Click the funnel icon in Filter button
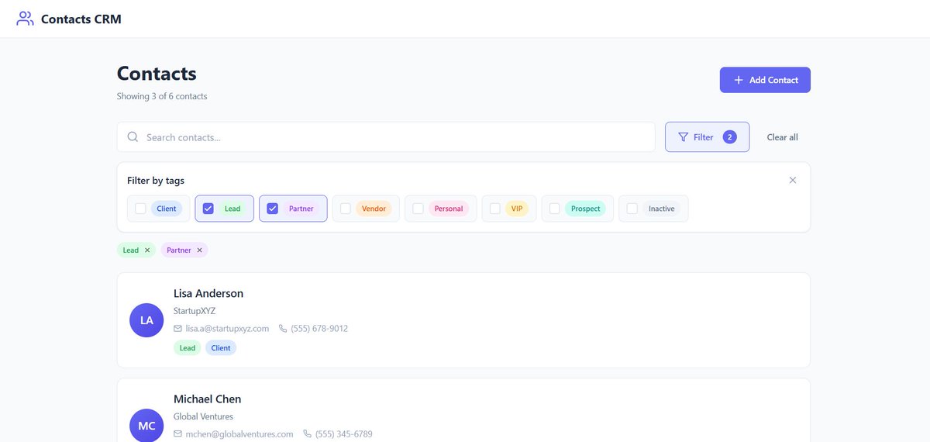930x442 pixels. tap(683, 137)
